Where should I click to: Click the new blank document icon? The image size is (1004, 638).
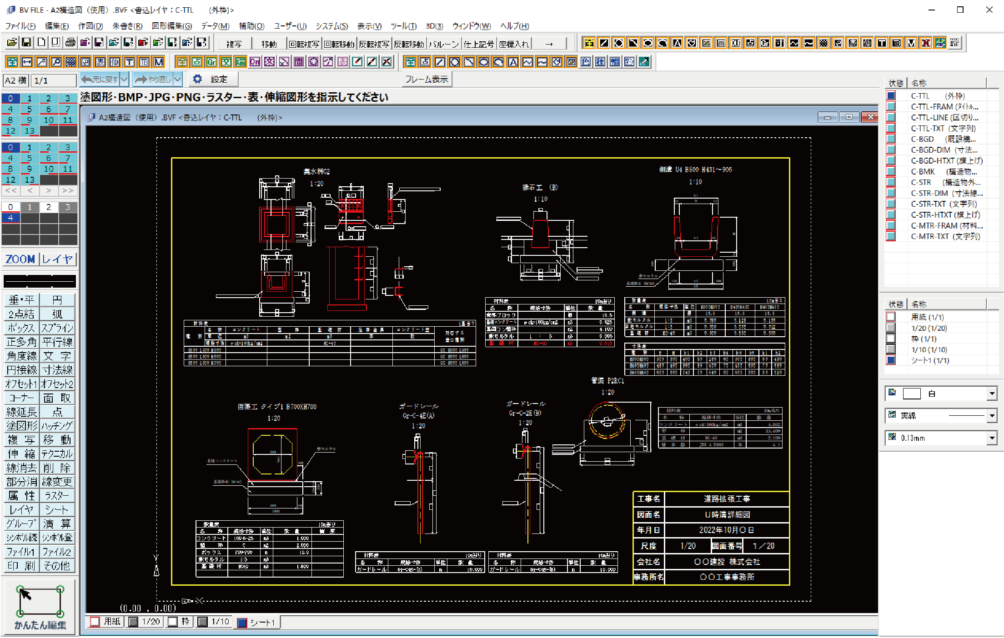[x=41, y=43]
